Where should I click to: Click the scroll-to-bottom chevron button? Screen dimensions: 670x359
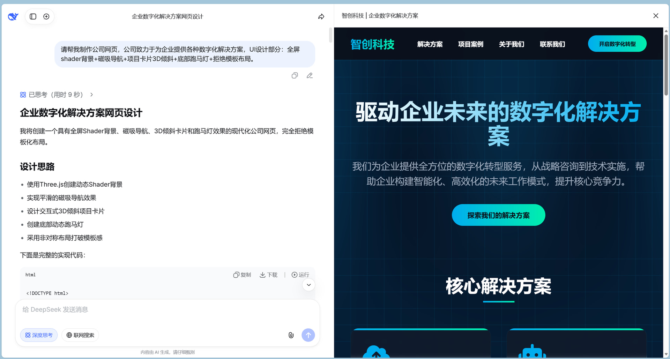(x=308, y=285)
